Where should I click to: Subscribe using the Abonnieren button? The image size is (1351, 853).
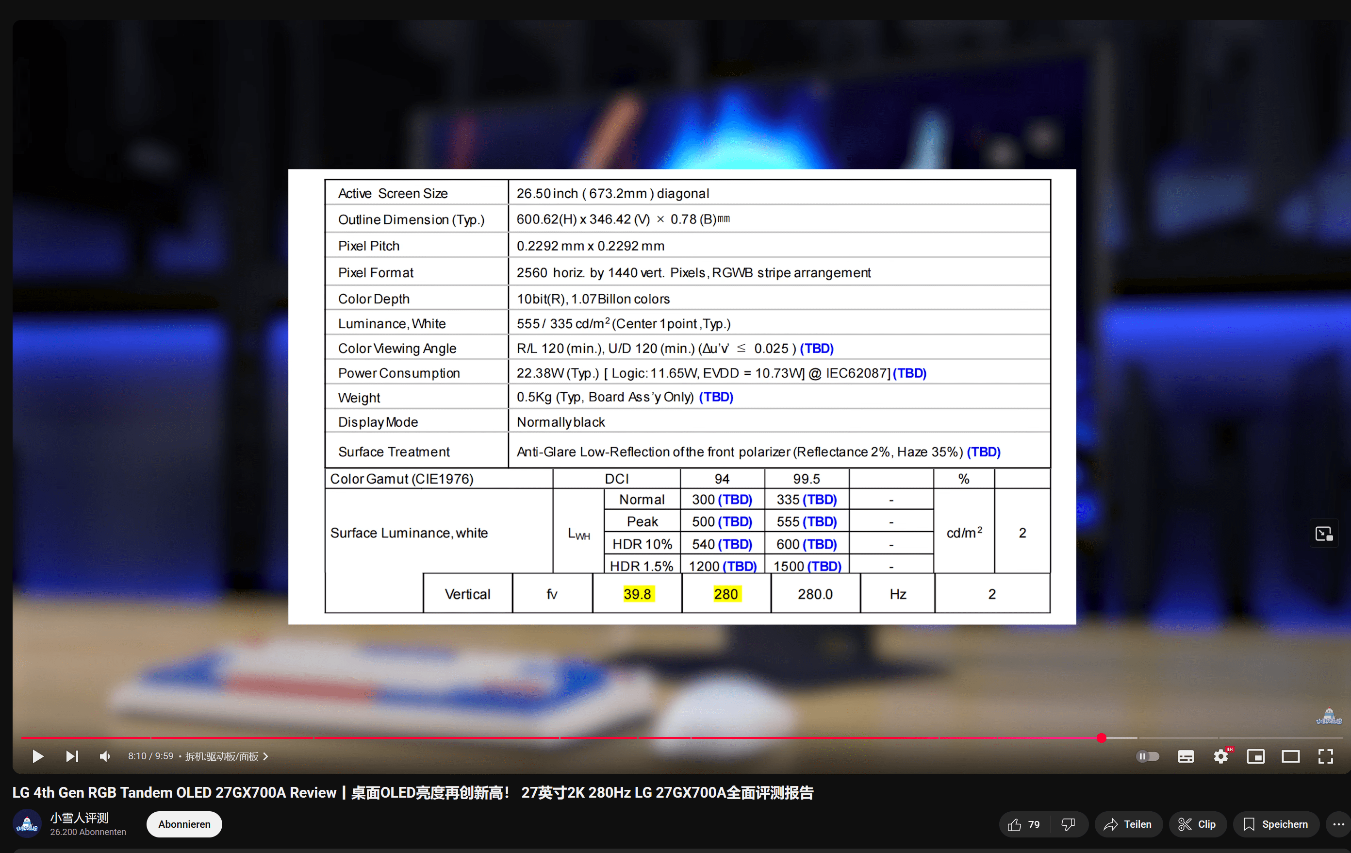coord(184,824)
